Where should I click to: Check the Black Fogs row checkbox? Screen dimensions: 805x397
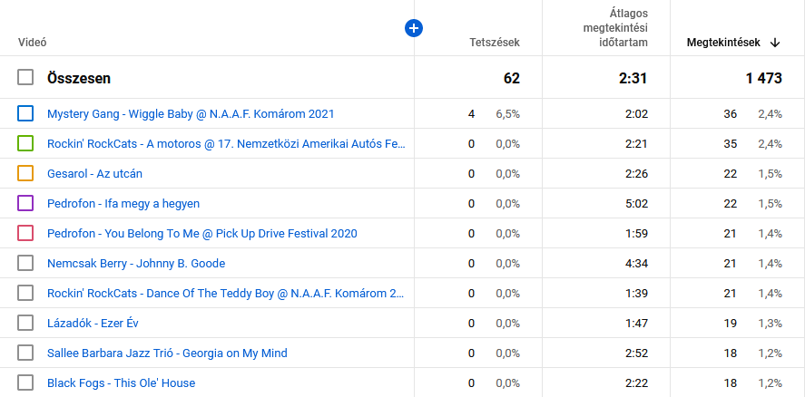(x=25, y=383)
